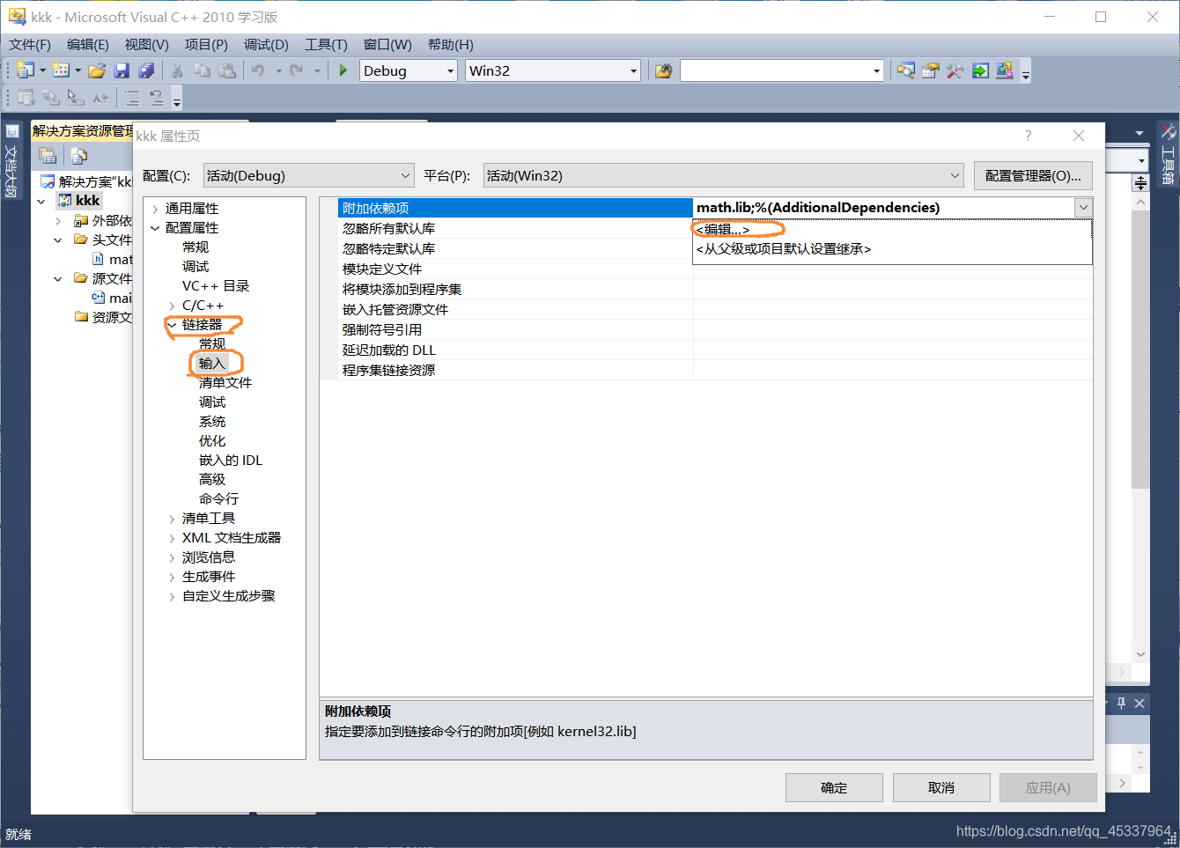Viewport: 1180px width, 848px height.
Task: Expand the C/C++ tree node
Action: tap(172, 306)
